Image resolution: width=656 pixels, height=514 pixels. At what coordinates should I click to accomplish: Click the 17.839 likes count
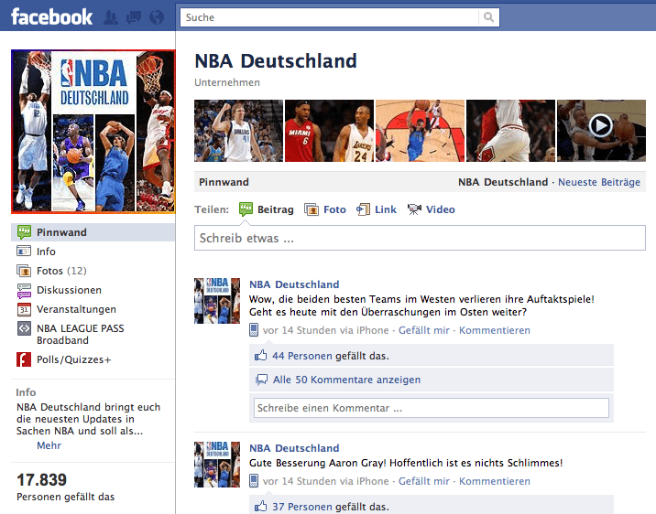[x=41, y=480]
